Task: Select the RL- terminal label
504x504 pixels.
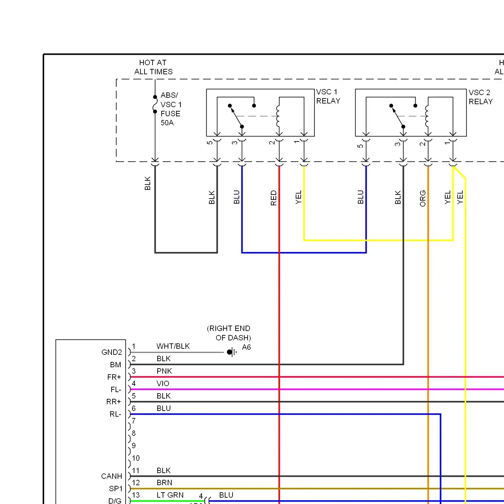Action: pyautogui.click(x=115, y=414)
